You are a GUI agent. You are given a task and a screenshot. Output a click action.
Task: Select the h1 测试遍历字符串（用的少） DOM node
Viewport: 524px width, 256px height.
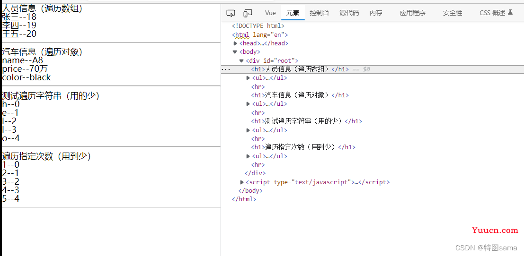306,121
